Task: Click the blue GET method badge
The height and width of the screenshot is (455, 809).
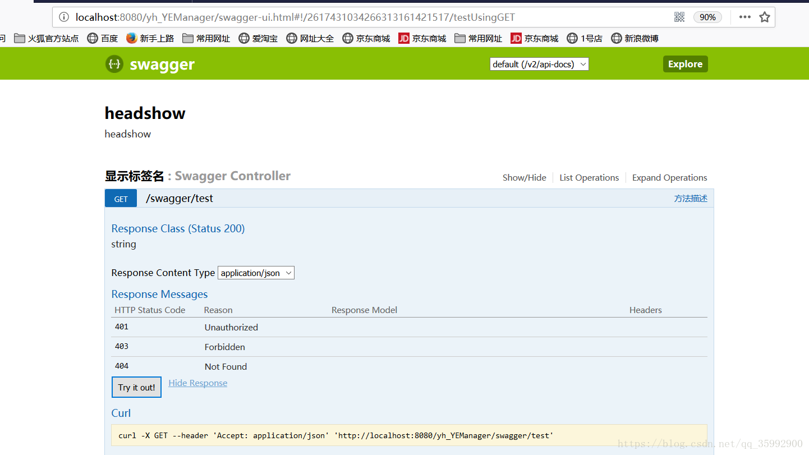Action: [121, 199]
